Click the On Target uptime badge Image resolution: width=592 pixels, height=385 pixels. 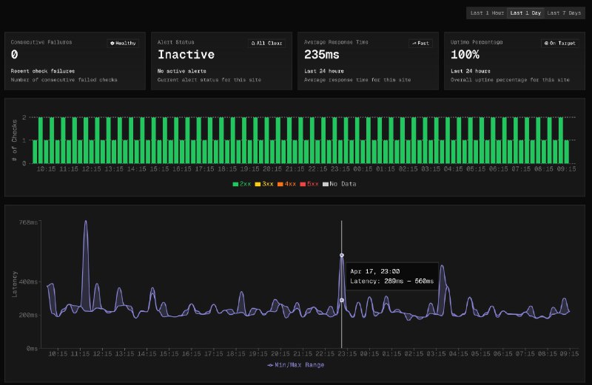[x=560, y=43]
